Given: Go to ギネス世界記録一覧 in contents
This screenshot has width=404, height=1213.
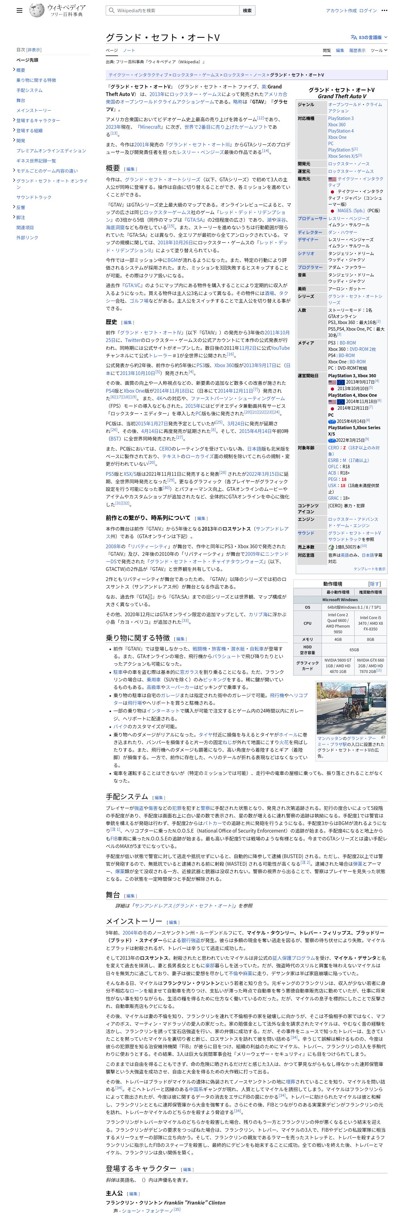Looking at the screenshot, I should point(36,161).
